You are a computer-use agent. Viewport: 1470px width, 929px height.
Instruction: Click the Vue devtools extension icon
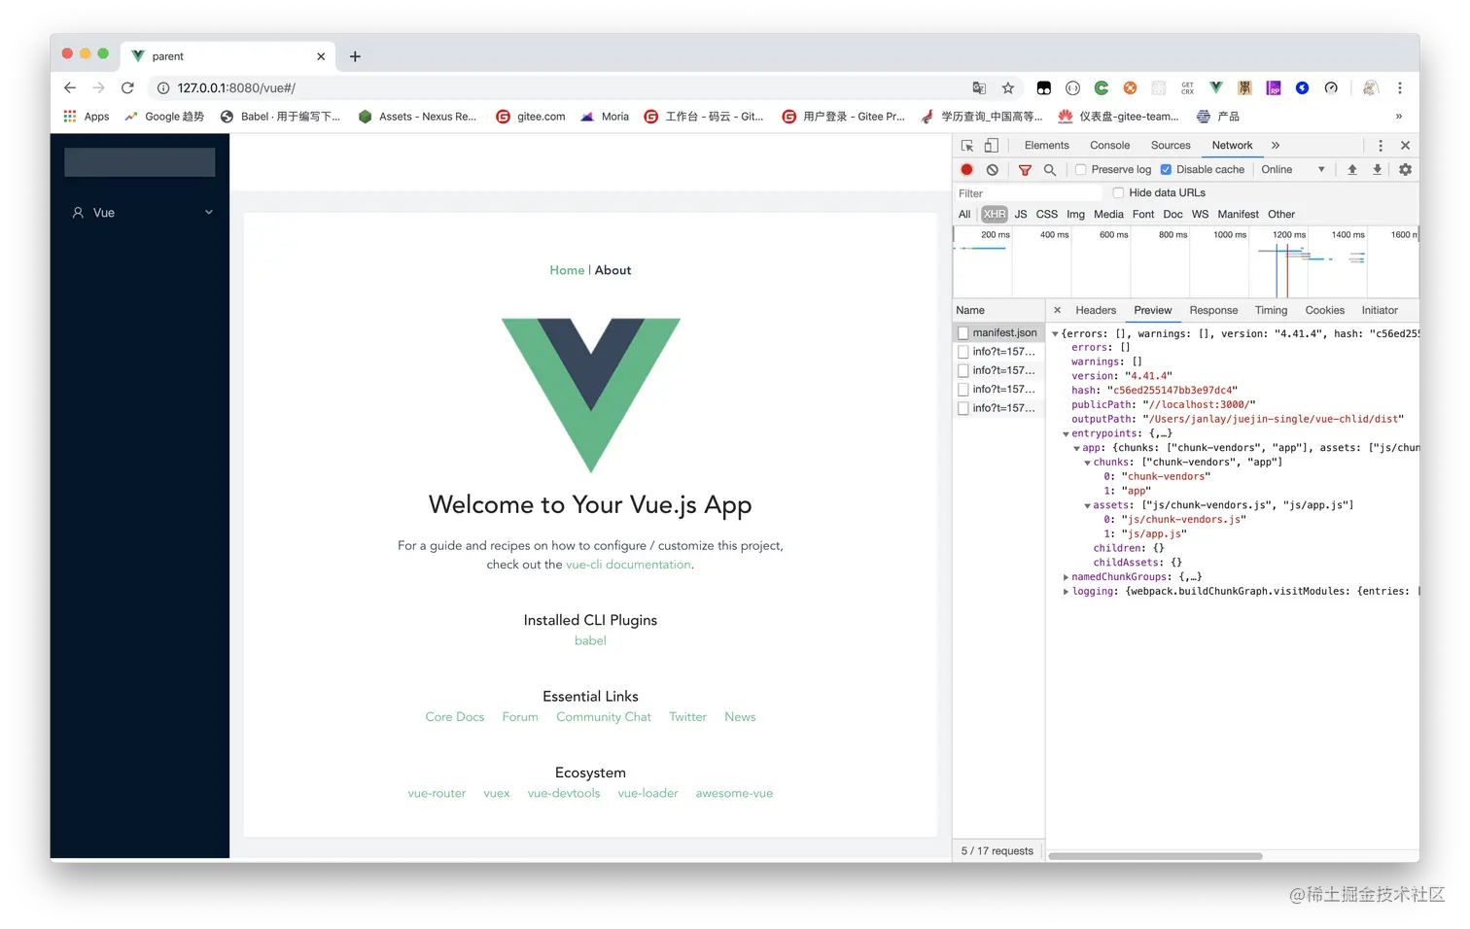(1216, 87)
